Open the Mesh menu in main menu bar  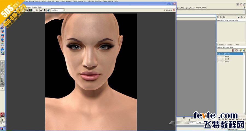[x=49, y=1]
